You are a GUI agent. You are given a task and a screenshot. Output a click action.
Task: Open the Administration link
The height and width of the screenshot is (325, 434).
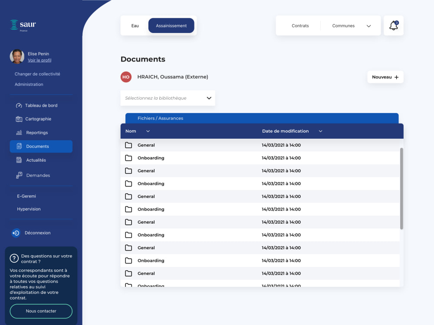coord(29,84)
